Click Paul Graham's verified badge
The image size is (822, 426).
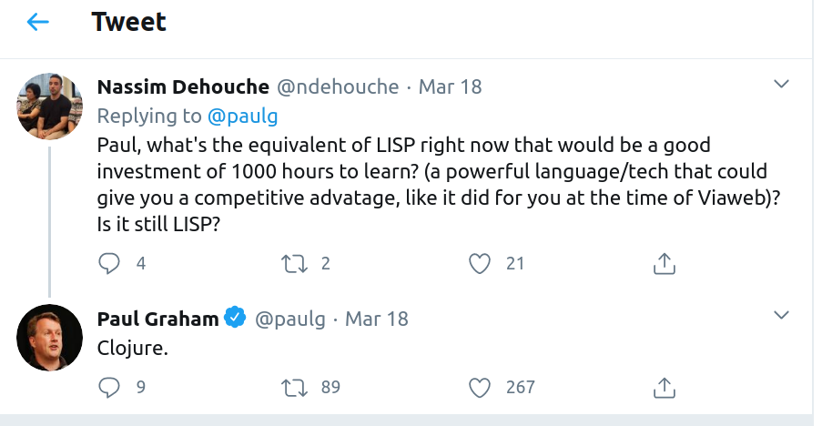click(235, 318)
